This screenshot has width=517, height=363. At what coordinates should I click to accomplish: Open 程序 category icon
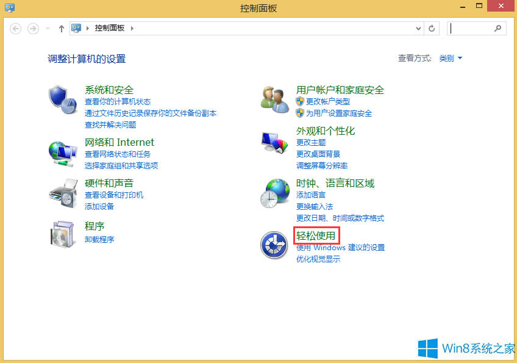(62, 234)
